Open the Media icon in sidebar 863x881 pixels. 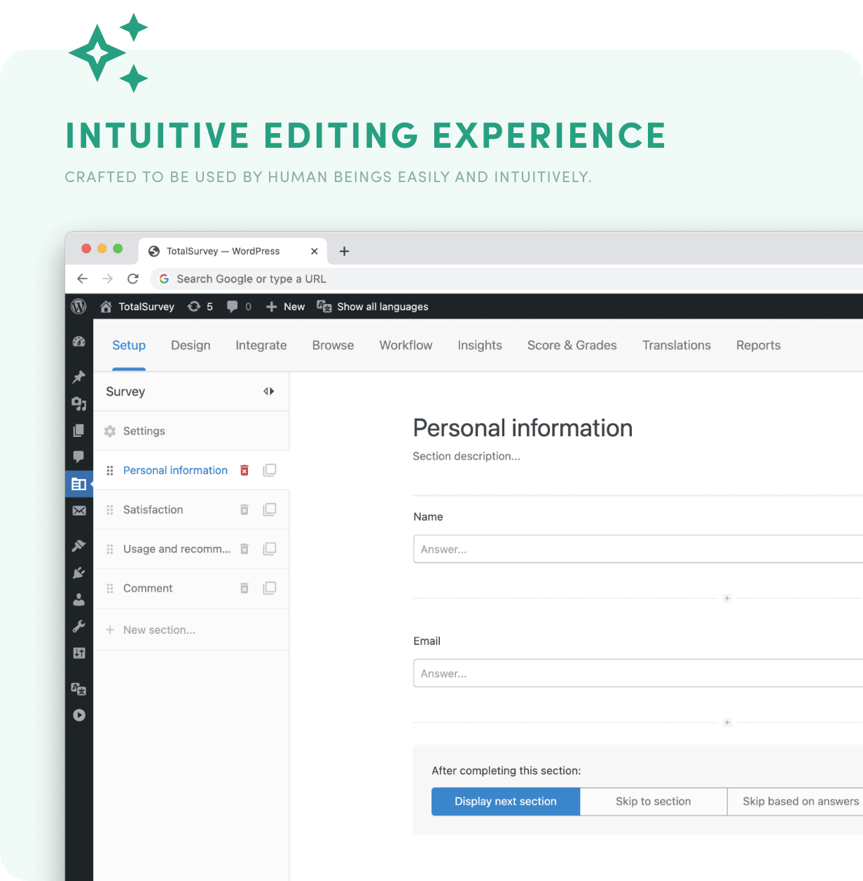[x=79, y=403]
